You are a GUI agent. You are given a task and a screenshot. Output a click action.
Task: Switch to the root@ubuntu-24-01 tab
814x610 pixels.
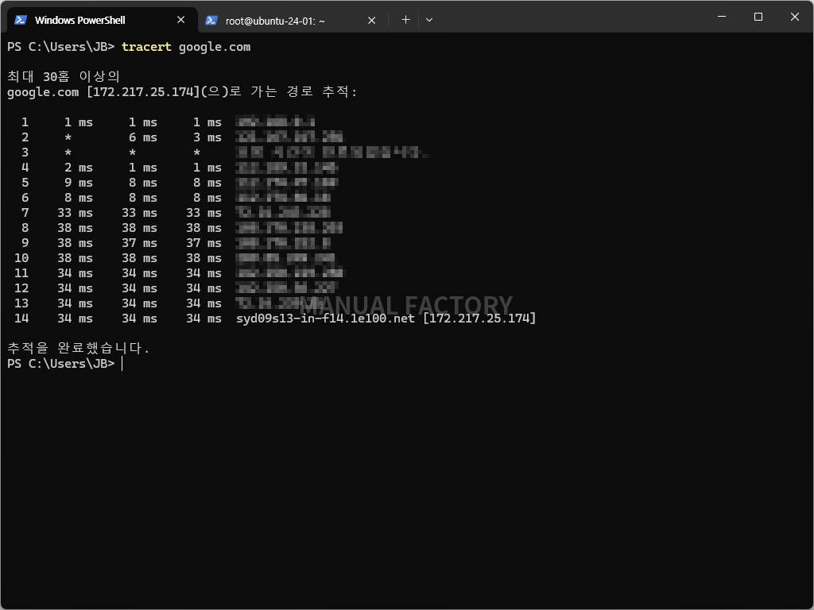click(x=293, y=21)
